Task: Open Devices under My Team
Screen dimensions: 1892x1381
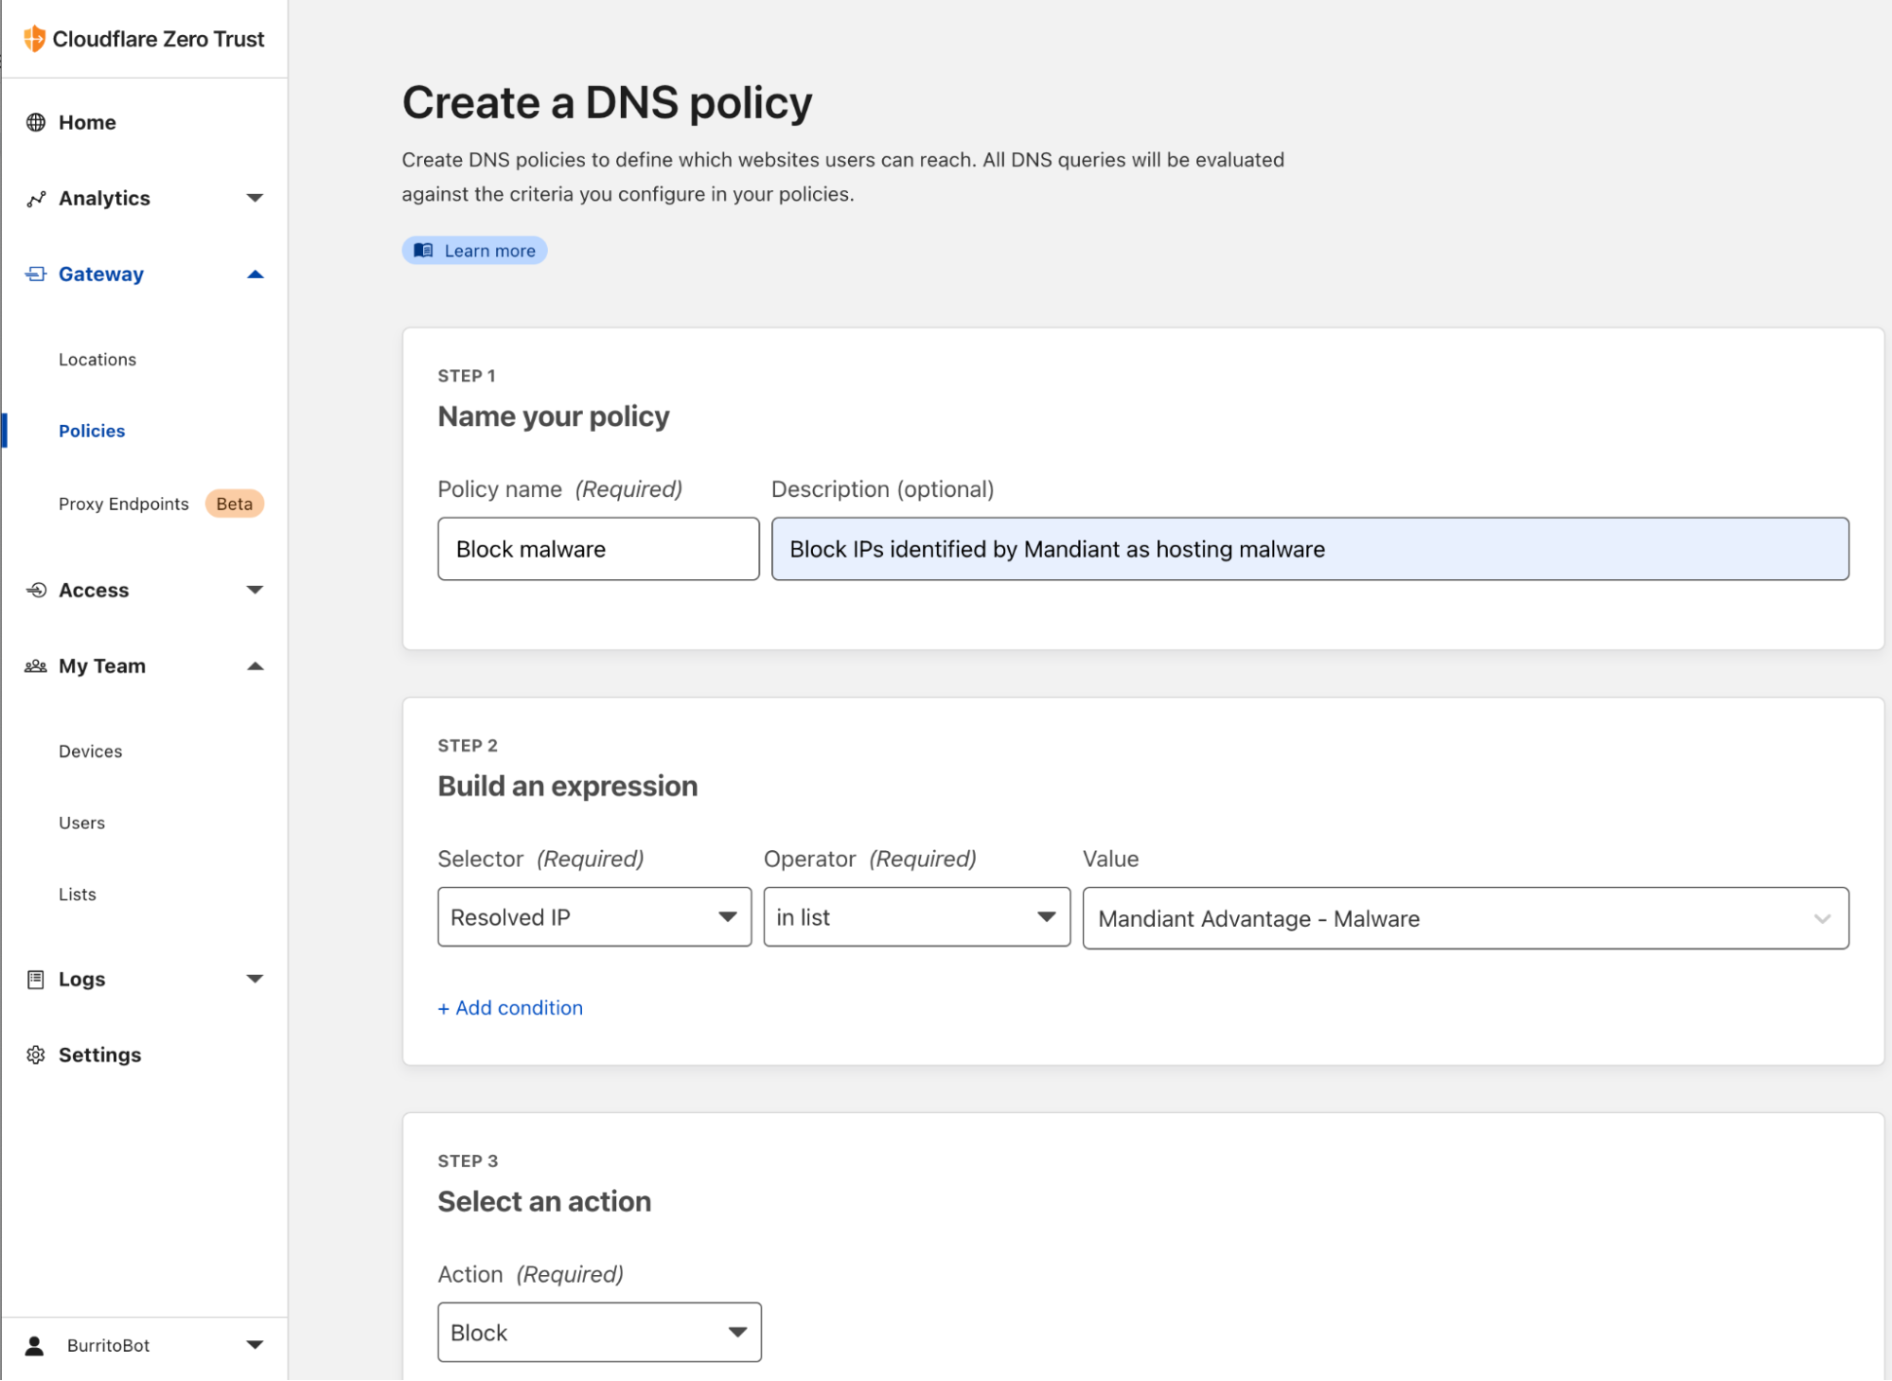Action: pyautogui.click(x=91, y=752)
